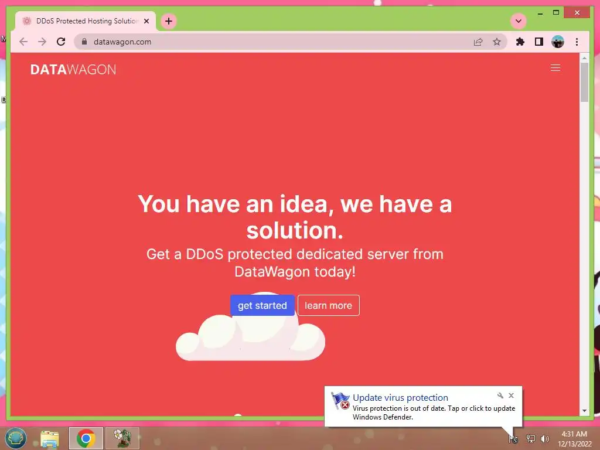Click scrollbar up arrow

[x=584, y=58]
